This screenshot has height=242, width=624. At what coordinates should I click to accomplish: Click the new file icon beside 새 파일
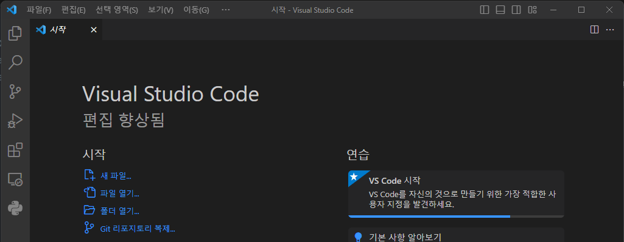[89, 175]
